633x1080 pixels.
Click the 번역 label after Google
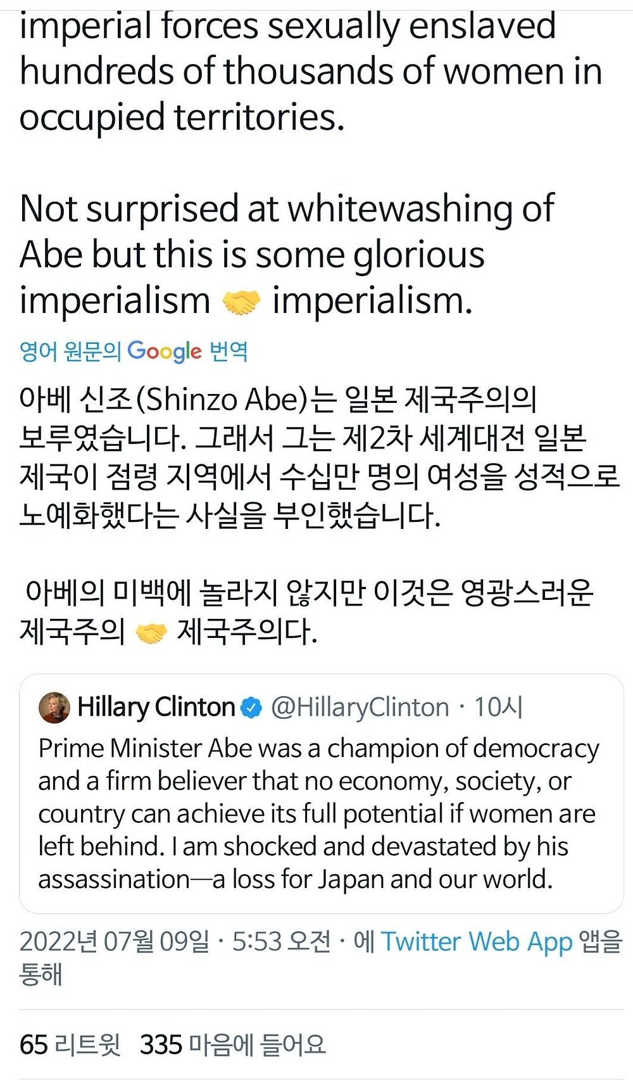[x=229, y=351]
